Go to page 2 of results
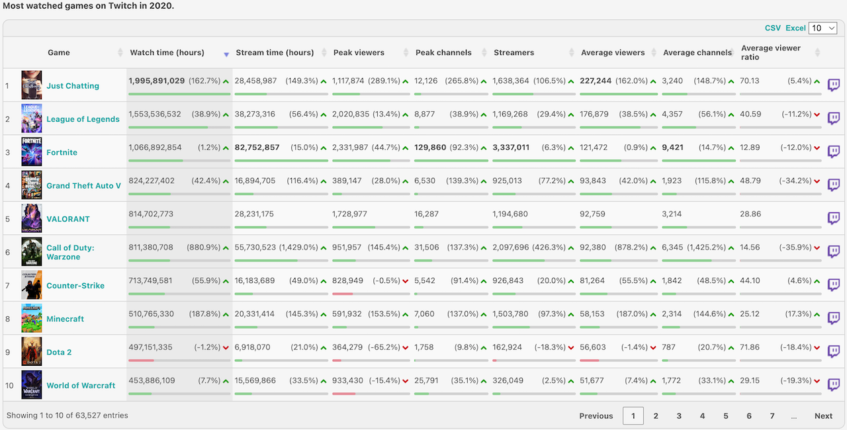 click(x=656, y=415)
